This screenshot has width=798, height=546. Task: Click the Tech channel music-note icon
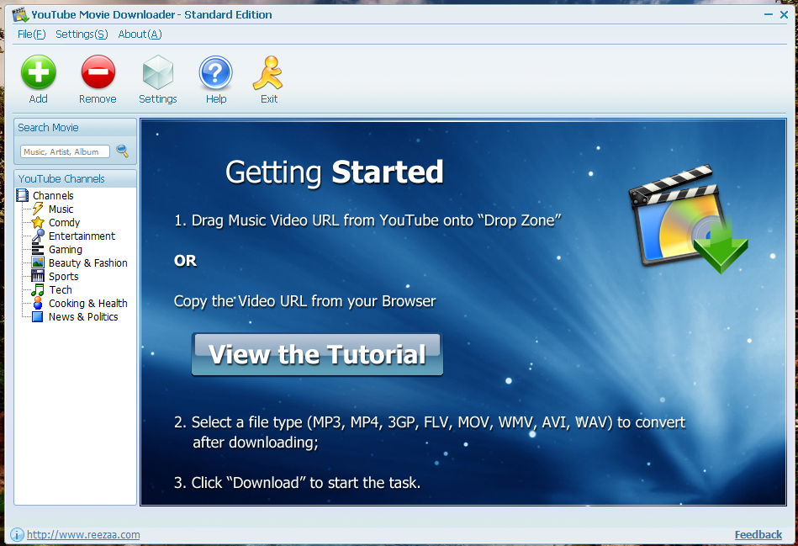(38, 289)
